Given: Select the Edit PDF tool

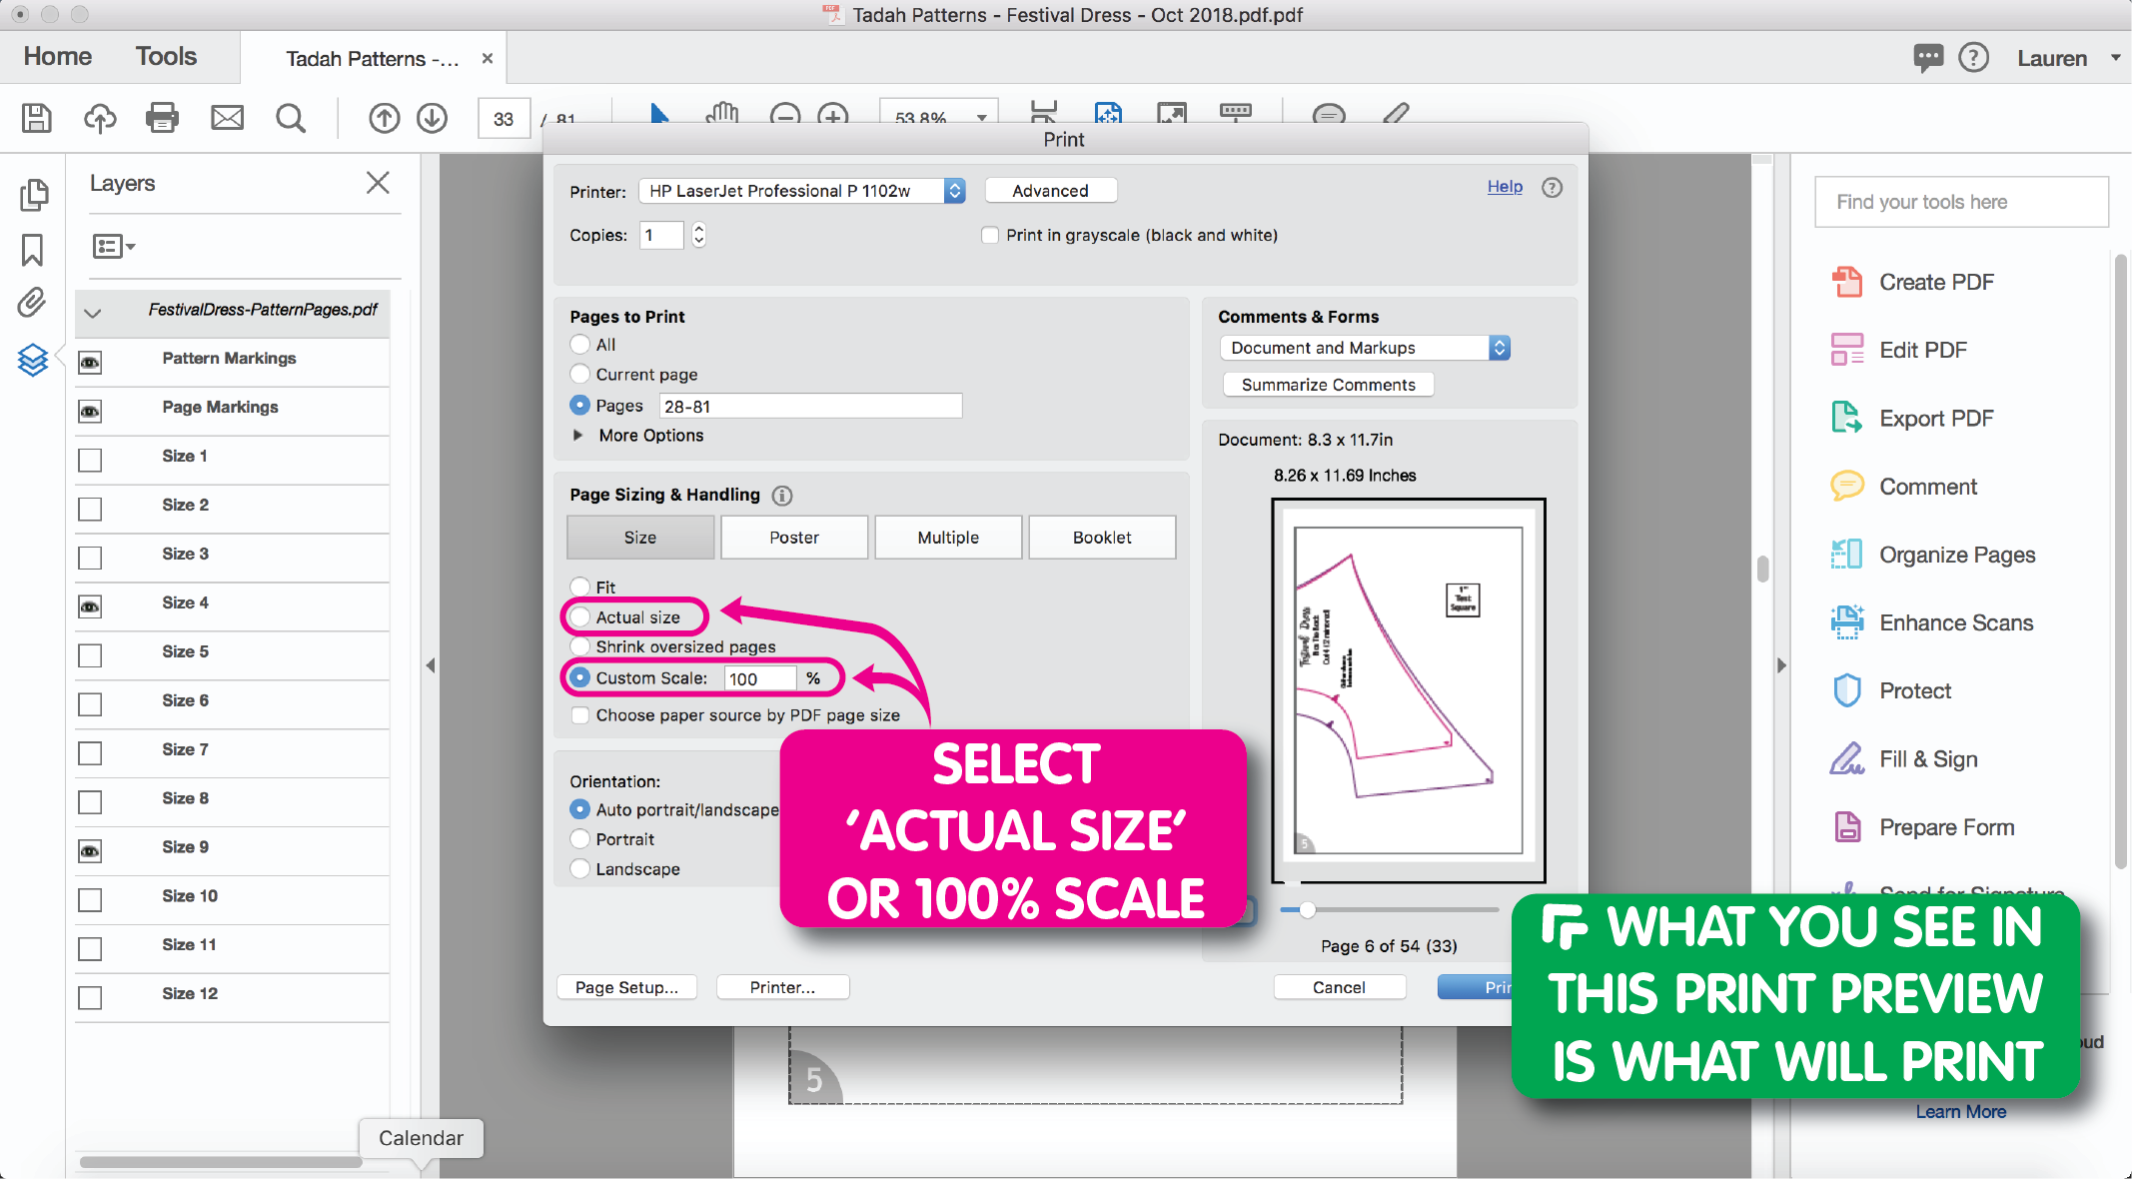Looking at the screenshot, I should [1923, 349].
